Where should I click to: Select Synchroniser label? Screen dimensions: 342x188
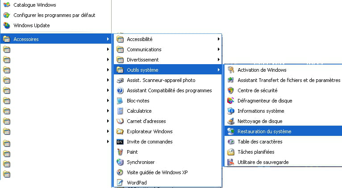(x=141, y=162)
